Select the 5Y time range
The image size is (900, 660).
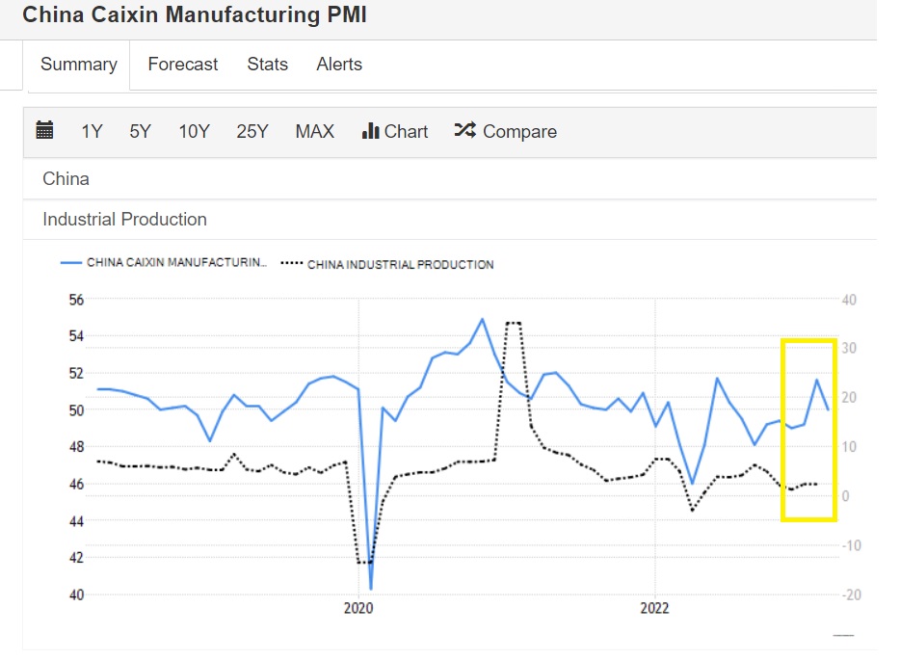pyautogui.click(x=140, y=131)
